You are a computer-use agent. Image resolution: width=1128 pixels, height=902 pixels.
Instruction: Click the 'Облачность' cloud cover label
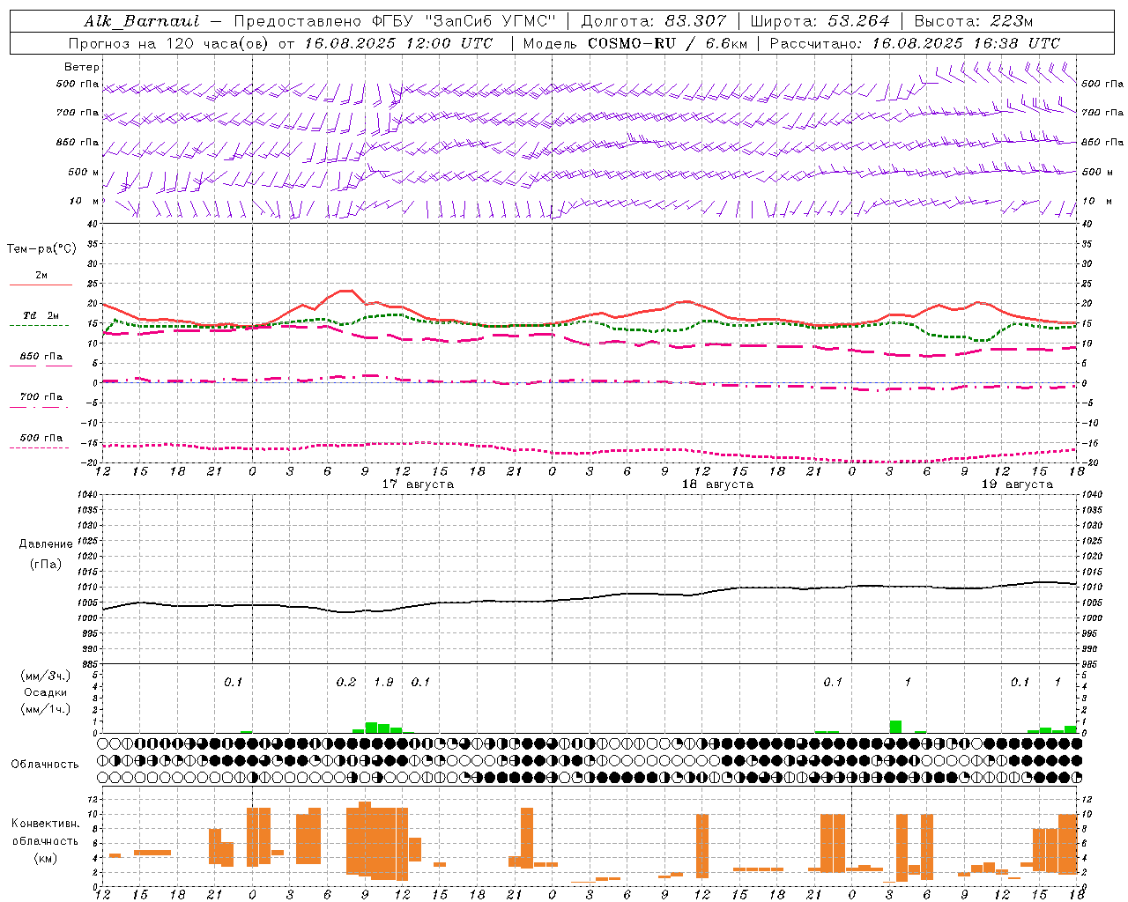pos(45,765)
